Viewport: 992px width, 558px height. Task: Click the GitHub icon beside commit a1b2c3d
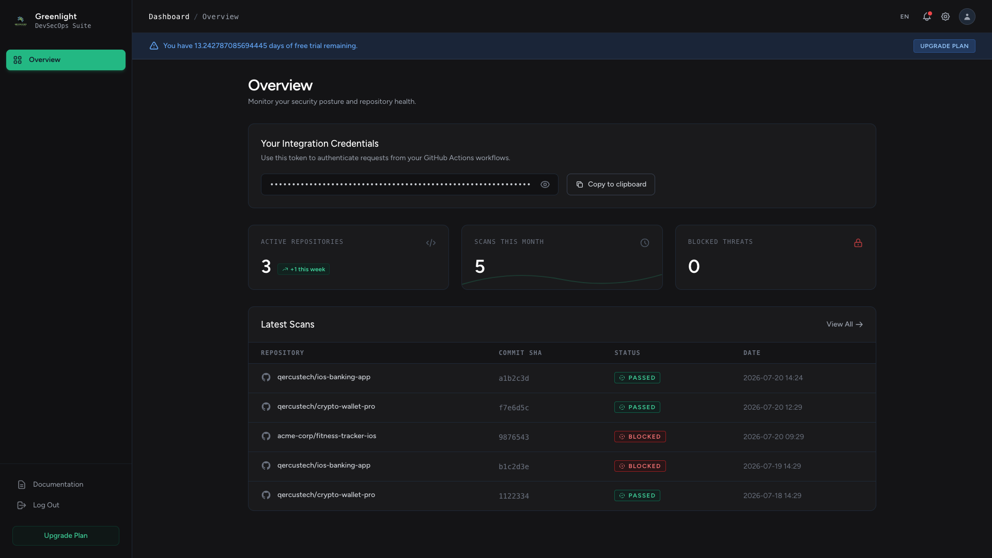pyautogui.click(x=266, y=377)
